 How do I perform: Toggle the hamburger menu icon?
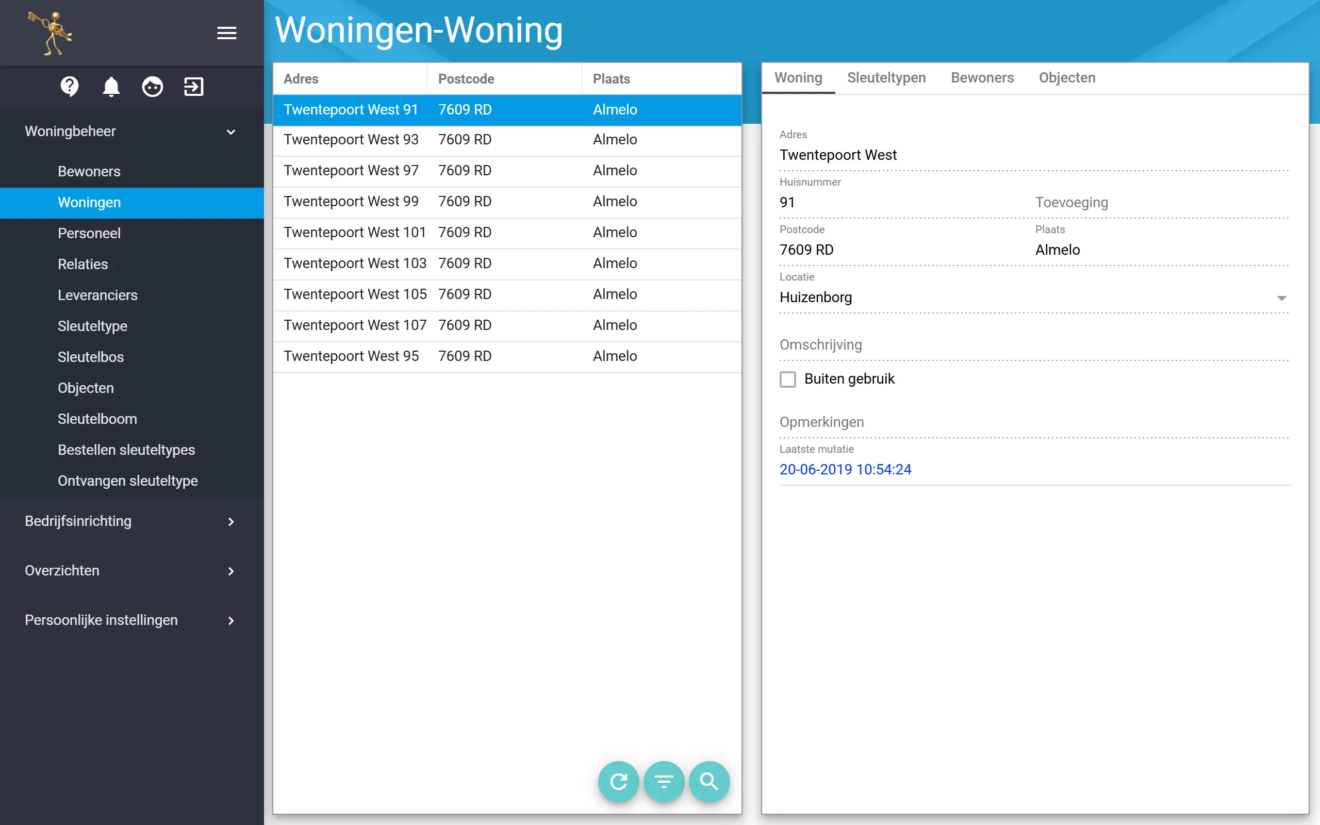tap(227, 34)
